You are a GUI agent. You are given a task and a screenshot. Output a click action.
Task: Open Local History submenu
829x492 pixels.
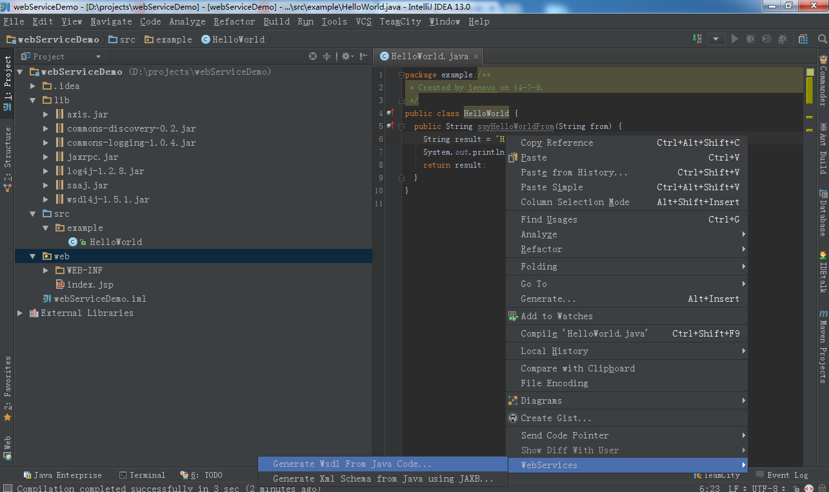point(626,351)
